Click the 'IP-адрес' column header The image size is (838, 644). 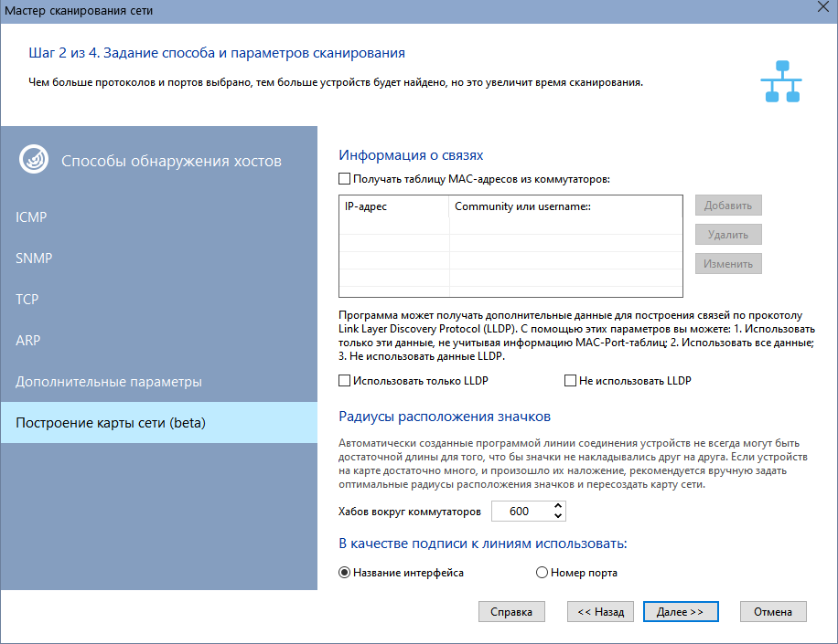click(x=394, y=206)
